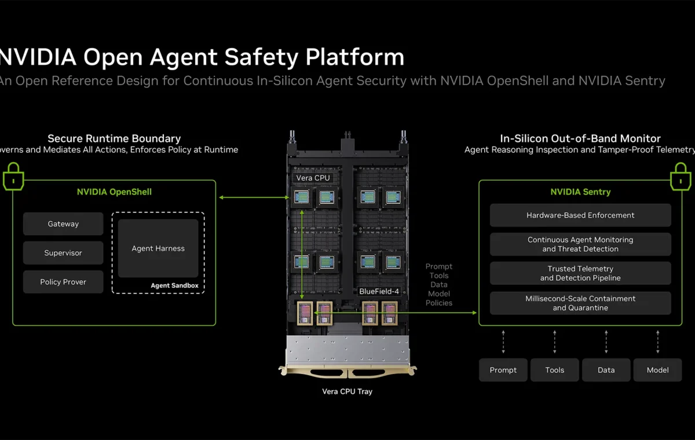This screenshot has height=440, width=695.
Task: Click the Vera CPU Tray caption
Action: tap(348, 391)
